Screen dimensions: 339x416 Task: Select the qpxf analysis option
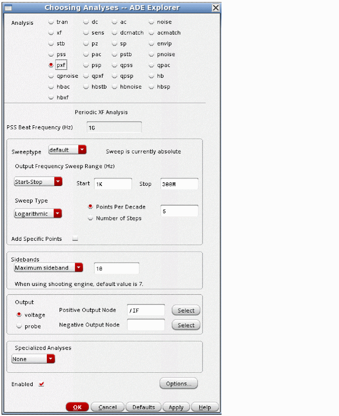click(86, 76)
